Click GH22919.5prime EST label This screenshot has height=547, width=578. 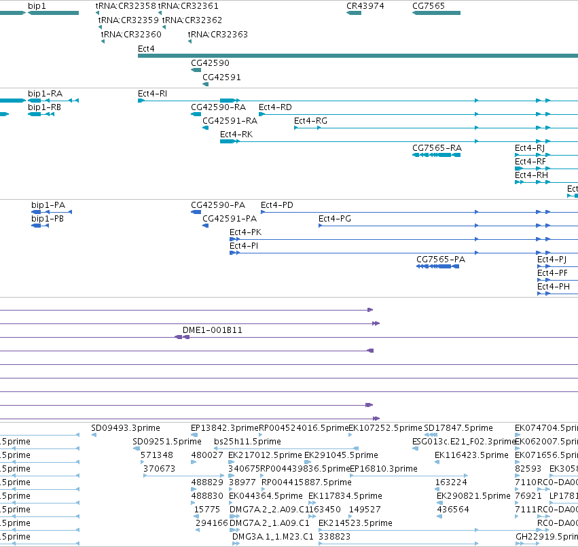point(547,537)
